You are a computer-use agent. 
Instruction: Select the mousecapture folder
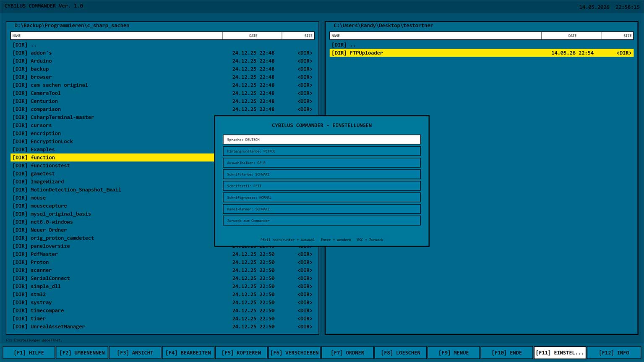click(x=112, y=206)
